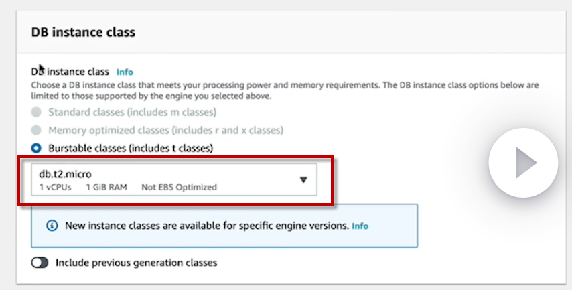The width and height of the screenshot is (572, 290).
Task: Click the "1 GiB RAM" detail text
Action: pyautogui.click(x=106, y=187)
